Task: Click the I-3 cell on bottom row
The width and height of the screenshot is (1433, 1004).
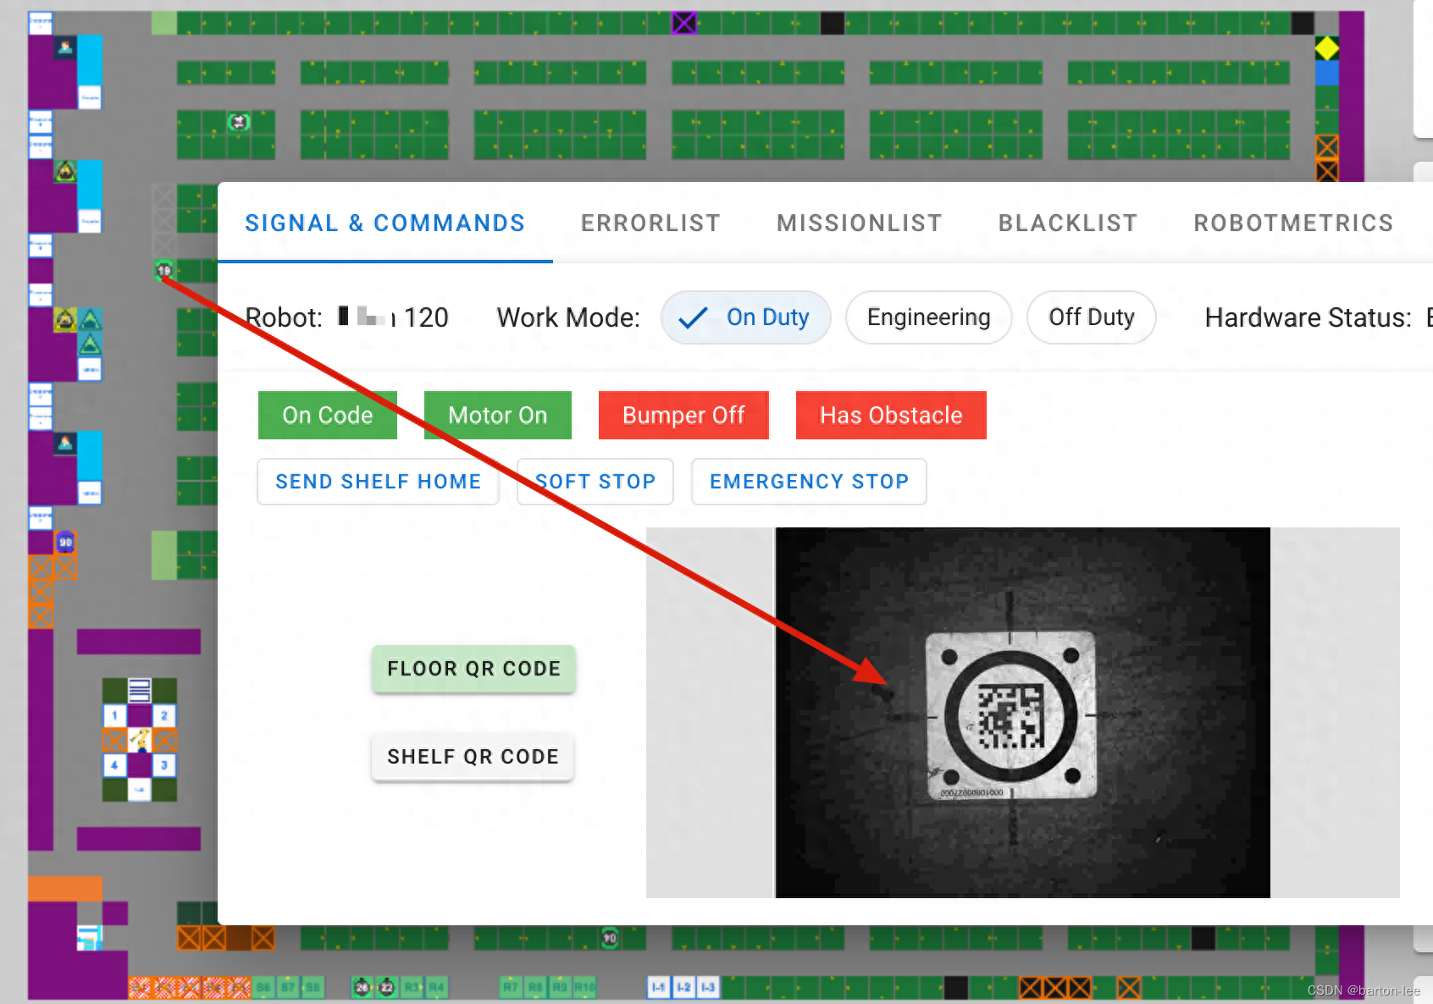Action: click(708, 987)
